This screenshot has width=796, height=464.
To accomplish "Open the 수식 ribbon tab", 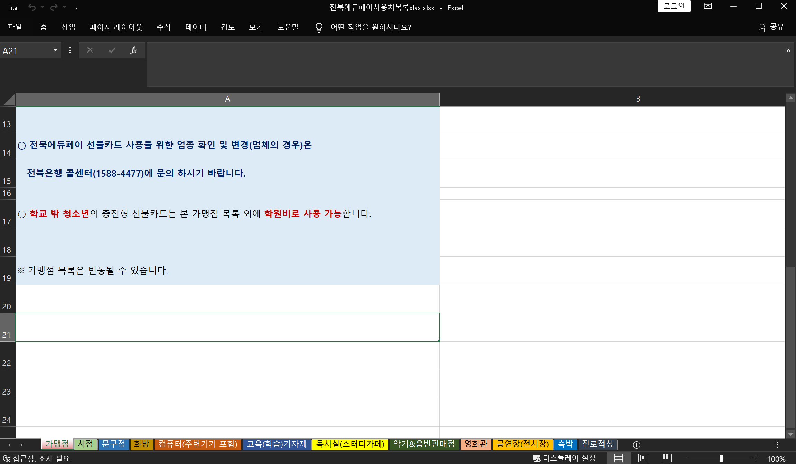I will pos(163,27).
